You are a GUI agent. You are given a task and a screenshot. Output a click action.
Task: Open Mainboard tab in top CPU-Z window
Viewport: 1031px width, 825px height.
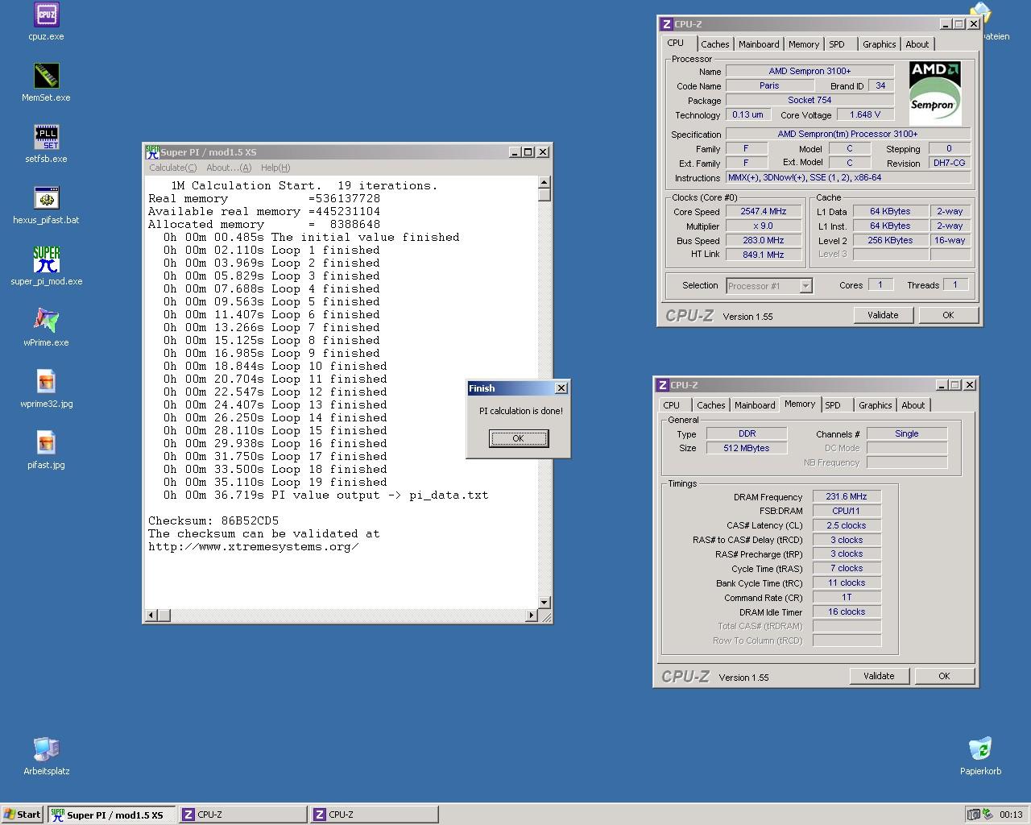pyautogui.click(x=759, y=44)
